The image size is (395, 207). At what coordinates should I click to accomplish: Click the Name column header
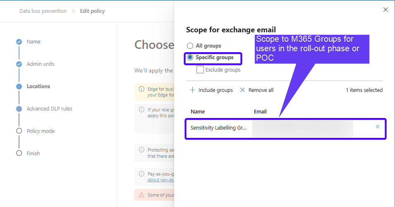pos(198,111)
